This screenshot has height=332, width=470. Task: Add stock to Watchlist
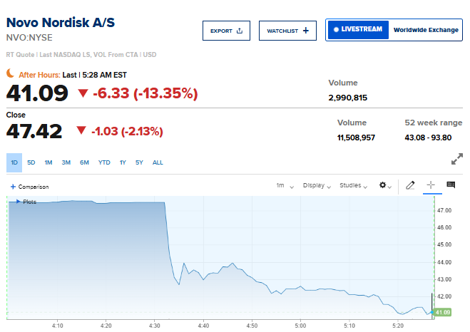(287, 31)
